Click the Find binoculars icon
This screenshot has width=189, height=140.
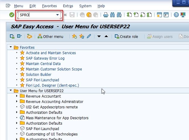112,15
